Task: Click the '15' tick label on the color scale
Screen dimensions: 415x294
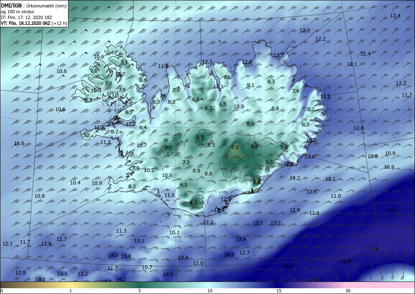Action: [279, 291]
